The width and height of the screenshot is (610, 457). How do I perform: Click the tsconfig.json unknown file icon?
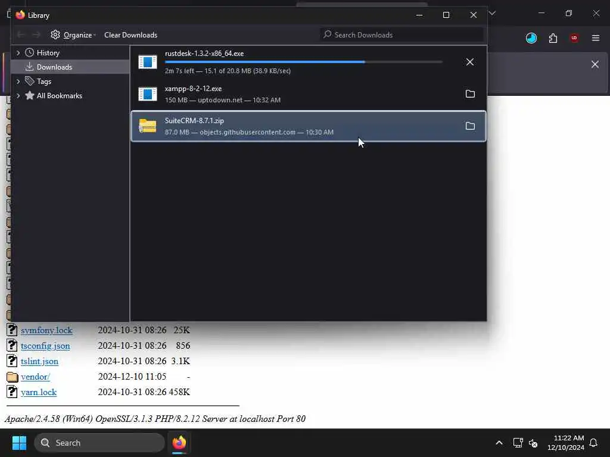coord(12,345)
